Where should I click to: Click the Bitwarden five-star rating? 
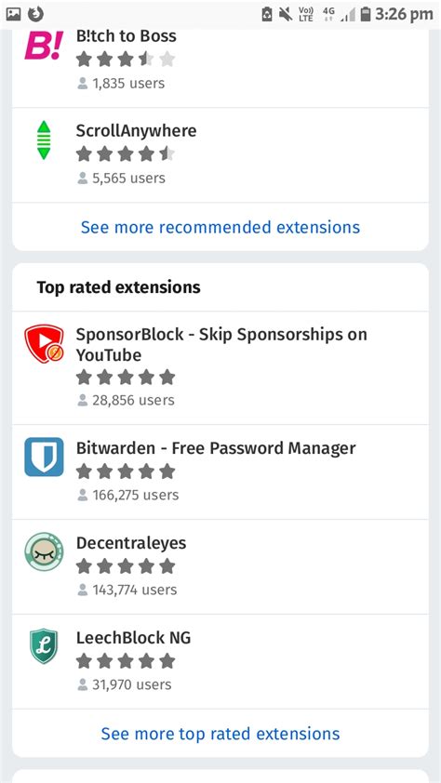coord(126,471)
